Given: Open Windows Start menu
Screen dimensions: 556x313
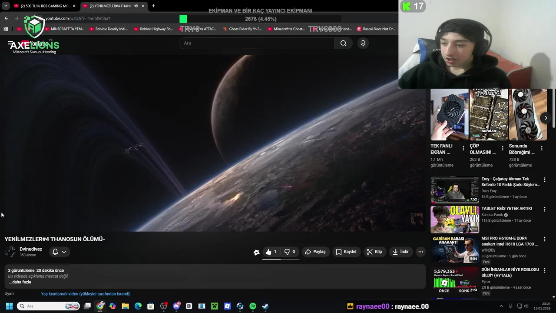Looking at the screenshot, I should click(9, 306).
